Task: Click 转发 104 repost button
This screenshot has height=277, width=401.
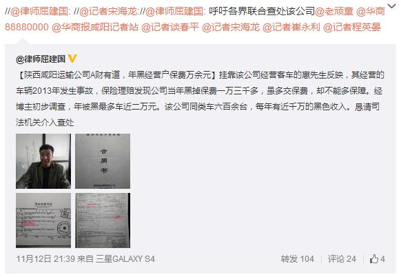Action: pos(298,259)
